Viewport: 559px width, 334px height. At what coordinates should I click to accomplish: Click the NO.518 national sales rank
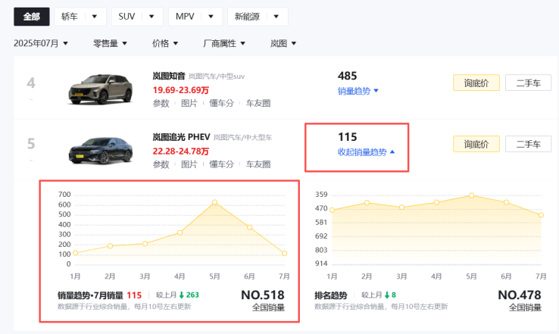pyautogui.click(x=263, y=295)
